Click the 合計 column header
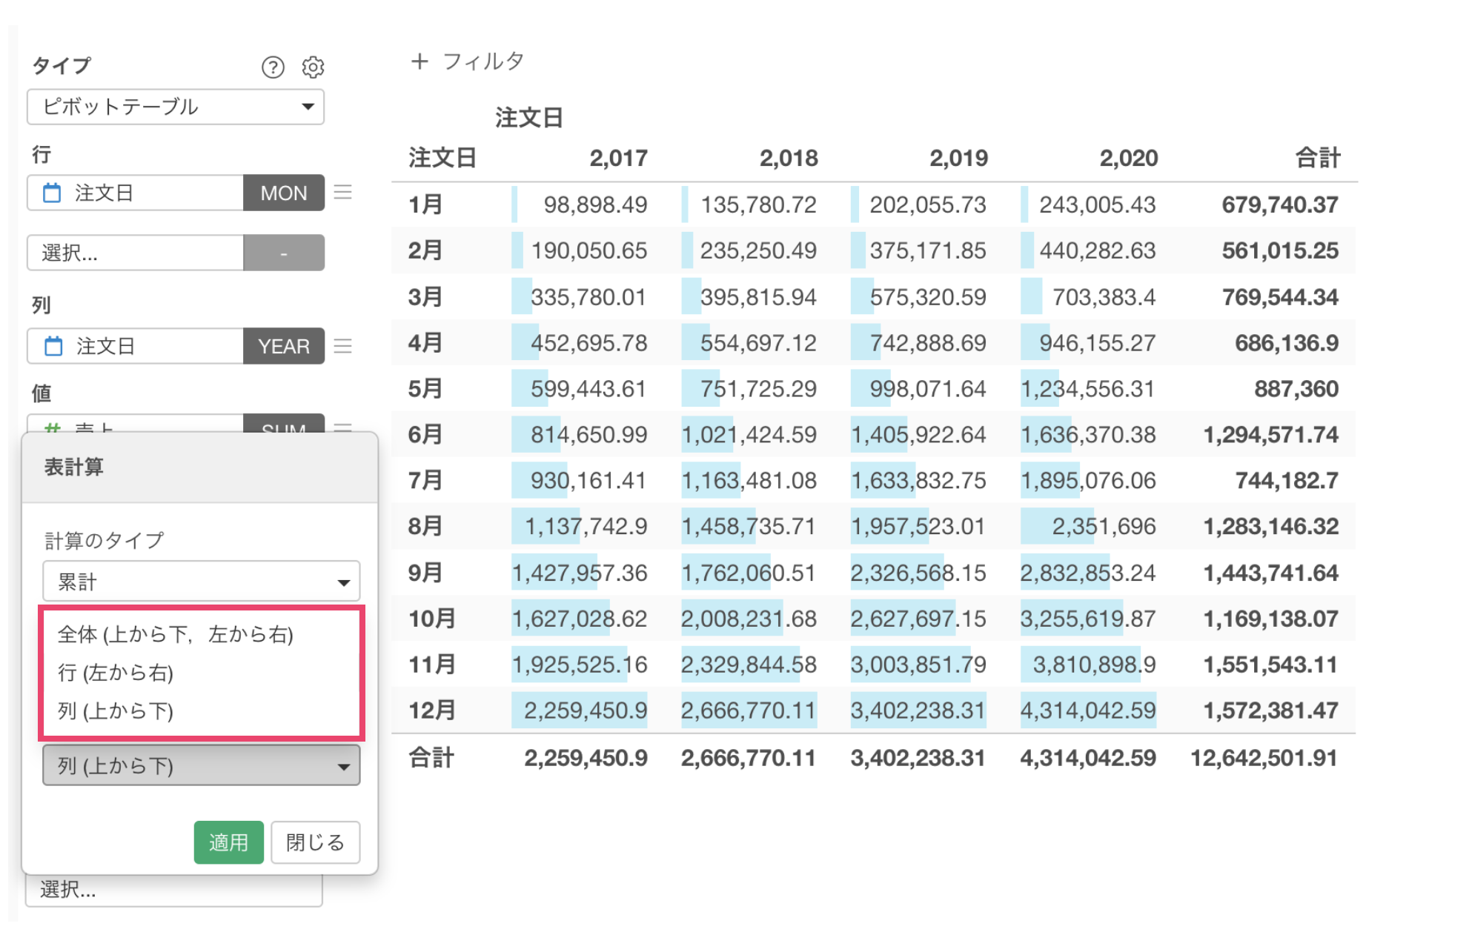1469x932 pixels. [x=1316, y=158]
